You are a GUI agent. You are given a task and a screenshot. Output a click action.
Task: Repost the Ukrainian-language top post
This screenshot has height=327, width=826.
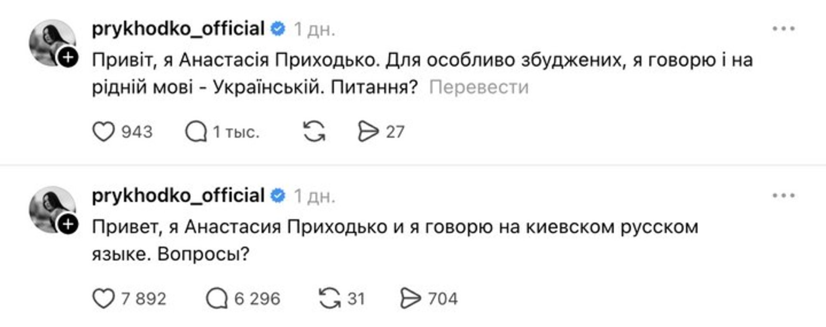pos(314,132)
